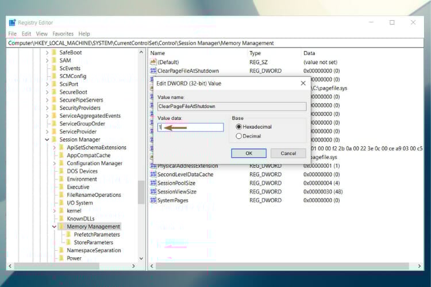The height and width of the screenshot is (287, 431).
Task: Select the Decimal base radio button
Action: [x=239, y=136]
